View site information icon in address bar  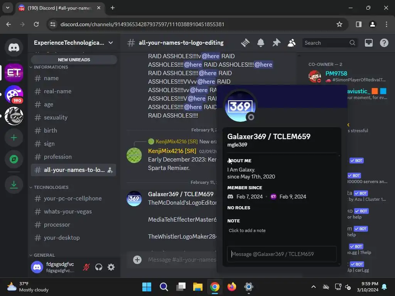(53, 24)
